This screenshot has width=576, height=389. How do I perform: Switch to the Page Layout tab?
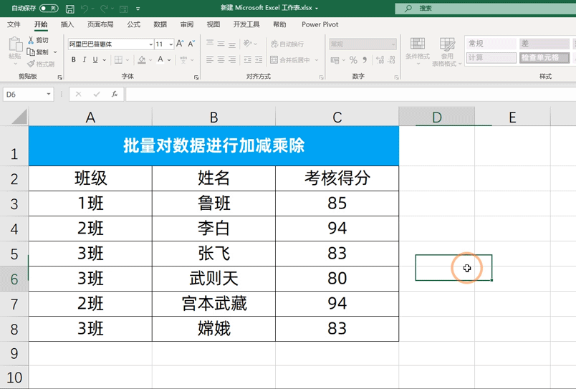point(100,24)
